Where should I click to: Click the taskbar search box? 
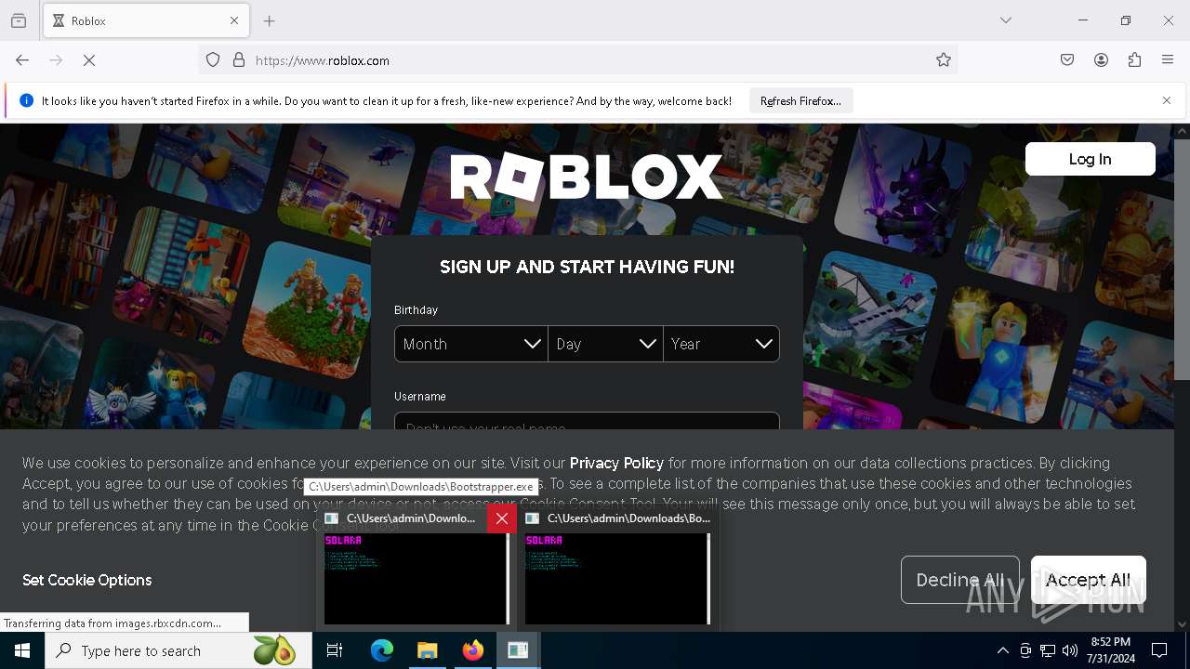(x=178, y=650)
